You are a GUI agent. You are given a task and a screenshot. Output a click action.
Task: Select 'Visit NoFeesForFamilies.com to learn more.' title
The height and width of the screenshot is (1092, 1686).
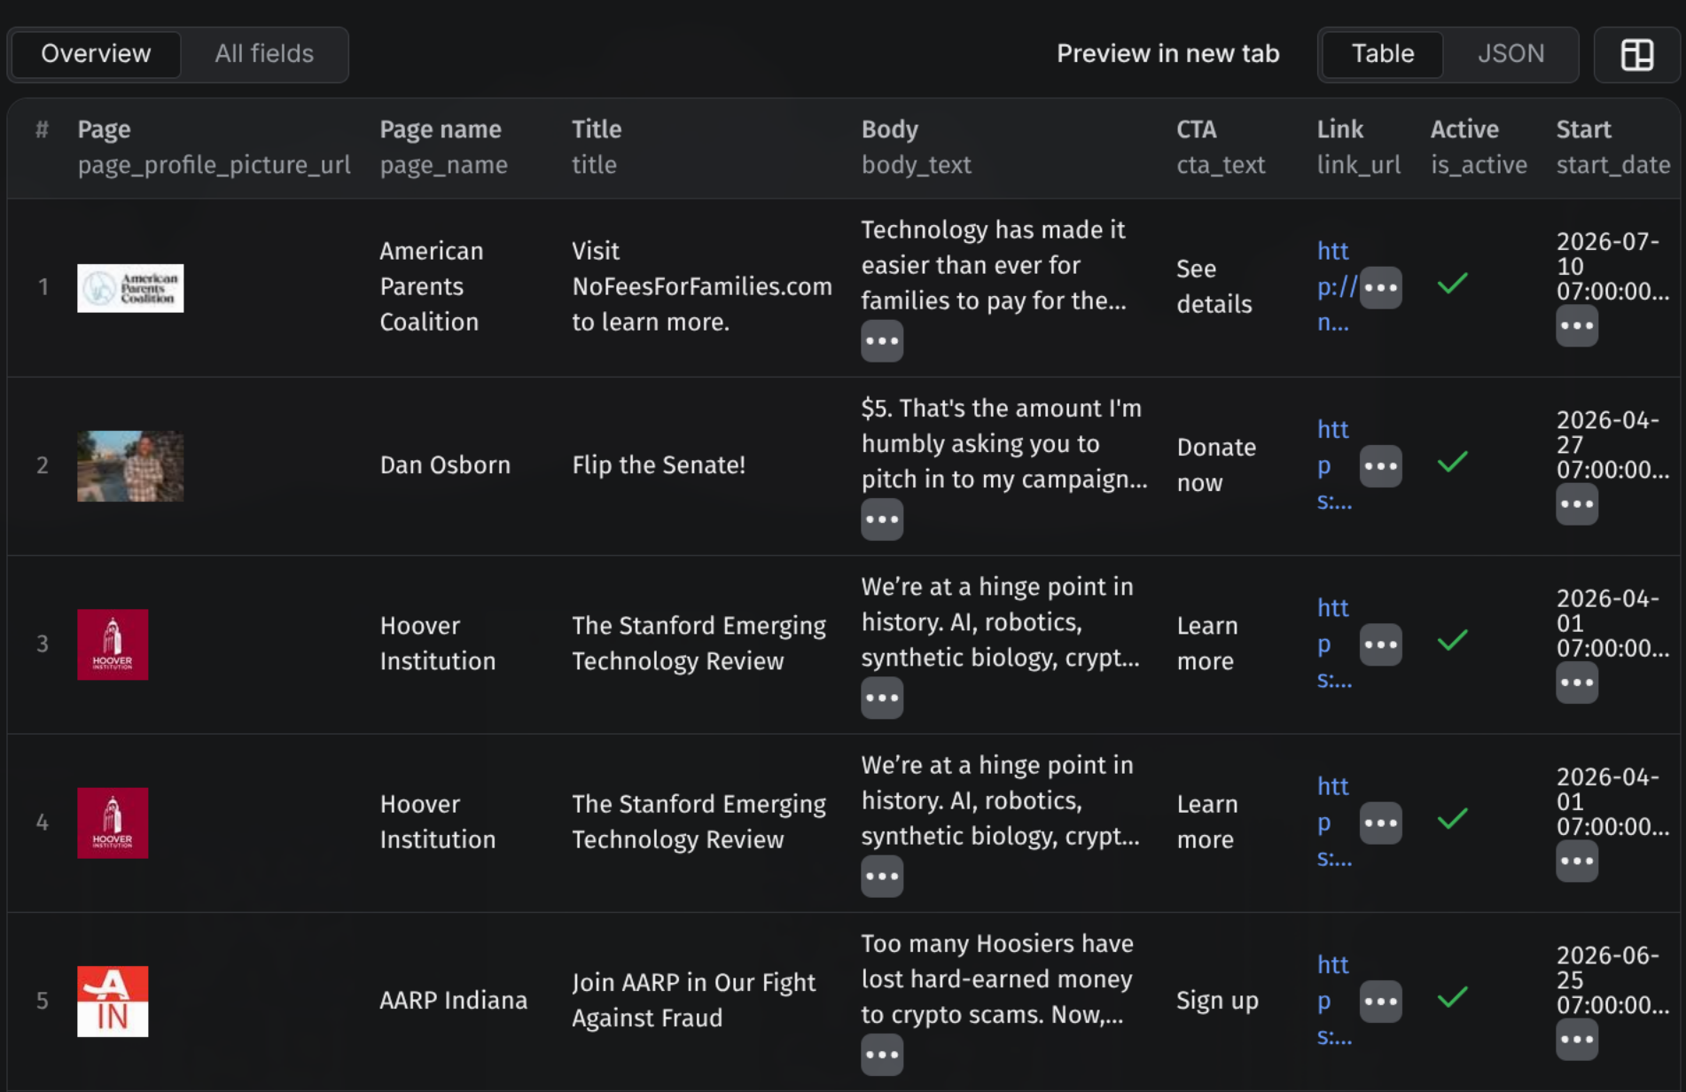702,286
